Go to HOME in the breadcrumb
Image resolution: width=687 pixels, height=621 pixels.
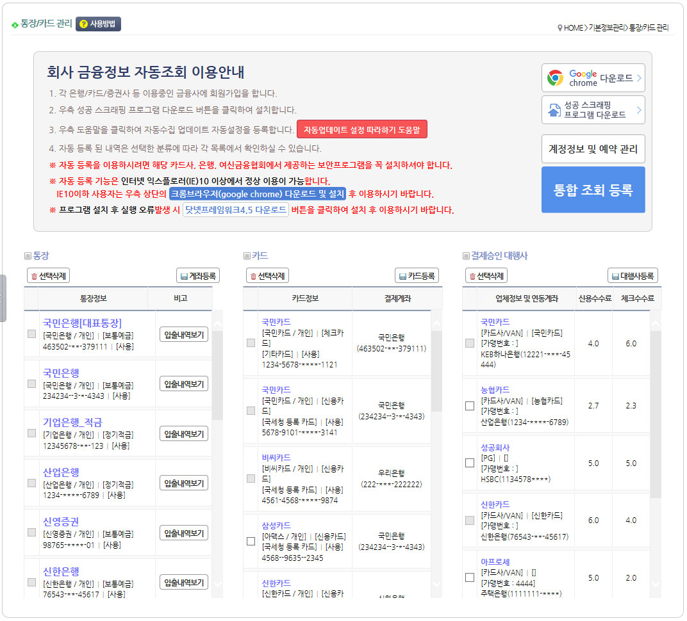574,28
